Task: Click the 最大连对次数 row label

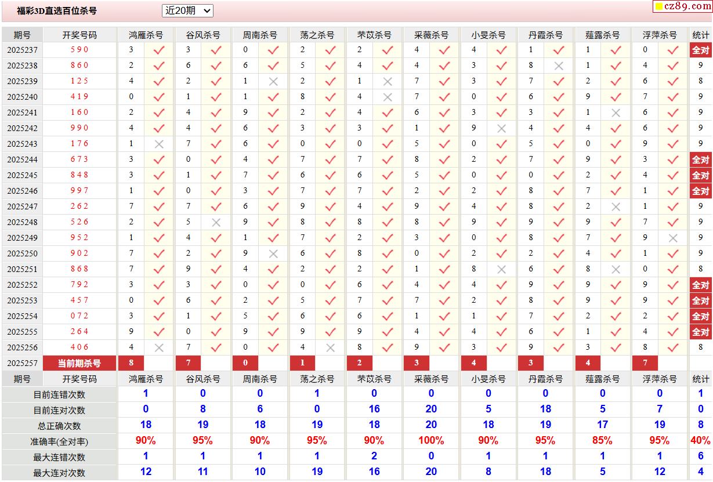Action: point(59,473)
